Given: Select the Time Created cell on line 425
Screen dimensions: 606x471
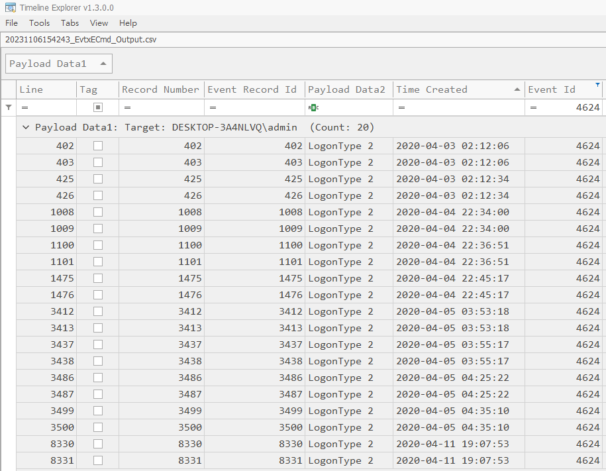Looking at the screenshot, I should pyautogui.click(x=459, y=179).
